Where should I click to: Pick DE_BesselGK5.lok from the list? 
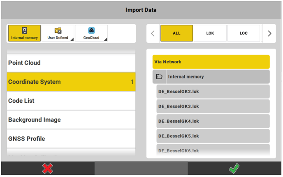click(213, 136)
